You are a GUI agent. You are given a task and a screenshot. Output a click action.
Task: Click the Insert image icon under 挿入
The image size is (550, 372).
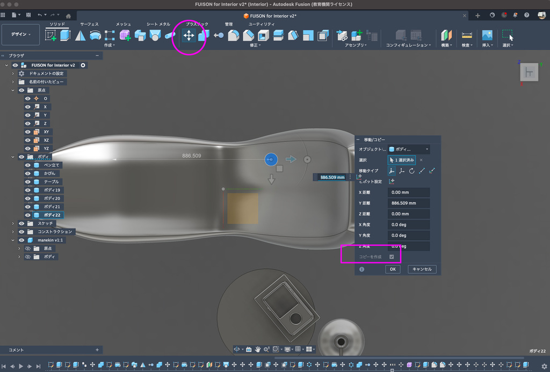tap(487, 35)
